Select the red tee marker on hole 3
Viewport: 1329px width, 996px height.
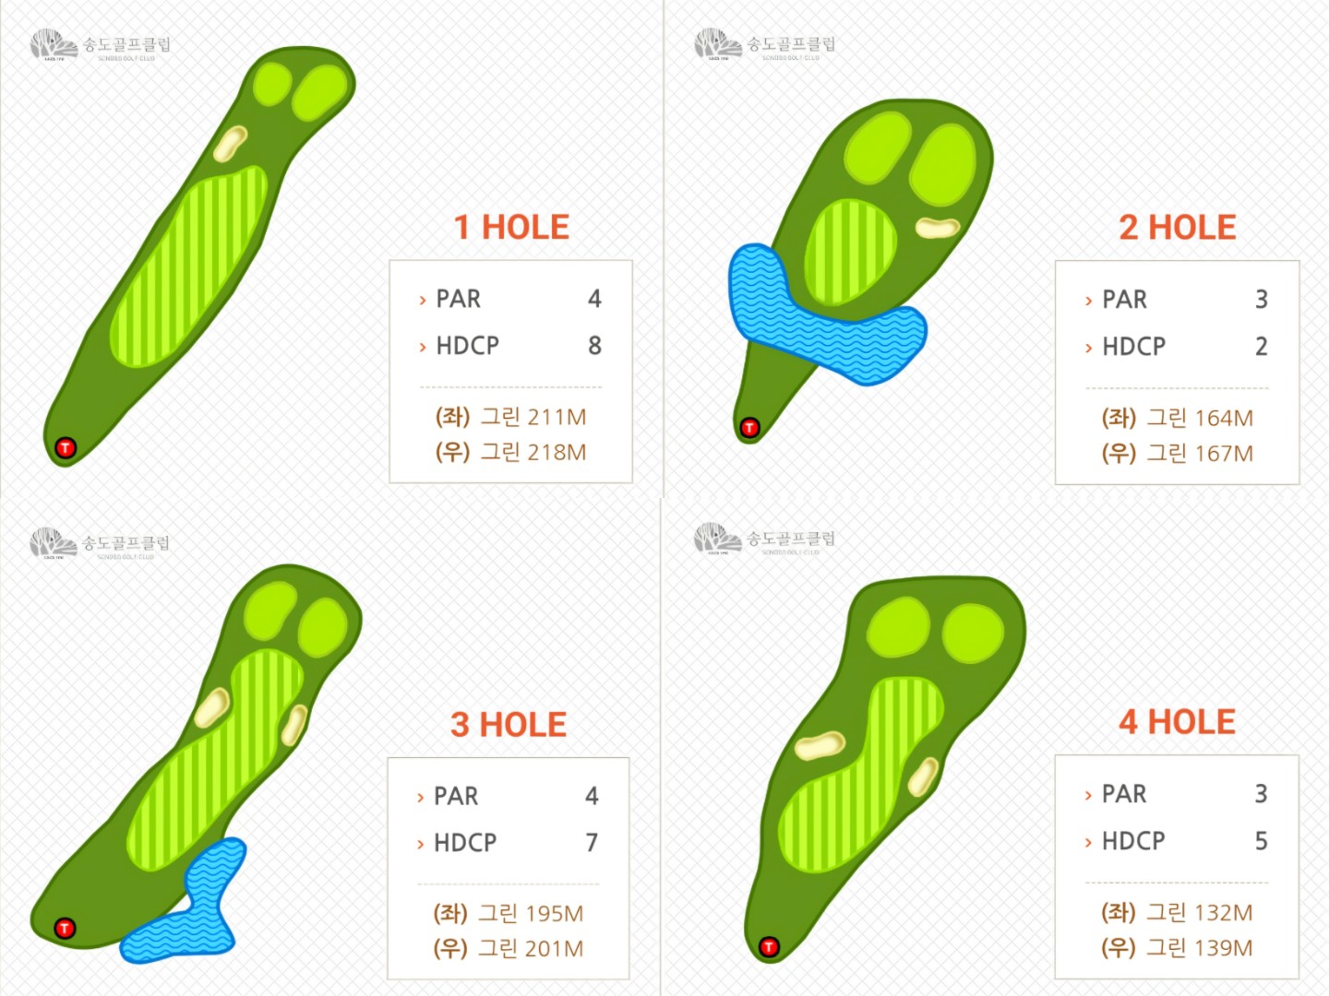pyautogui.click(x=65, y=928)
